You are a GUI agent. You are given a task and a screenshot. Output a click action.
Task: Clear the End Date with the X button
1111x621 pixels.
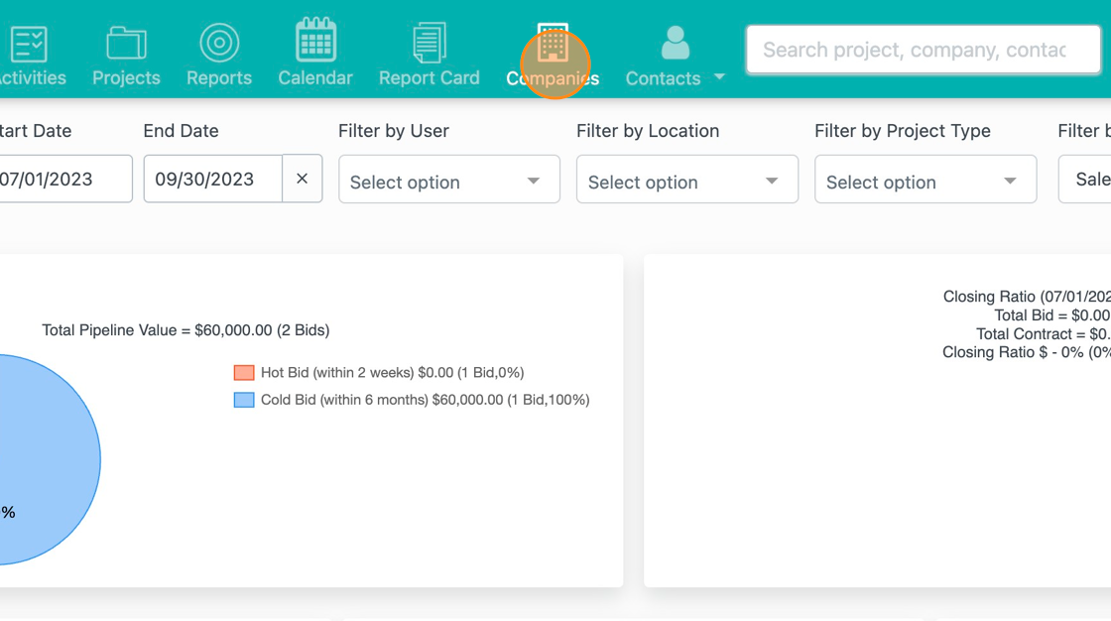pyautogui.click(x=303, y=179)
